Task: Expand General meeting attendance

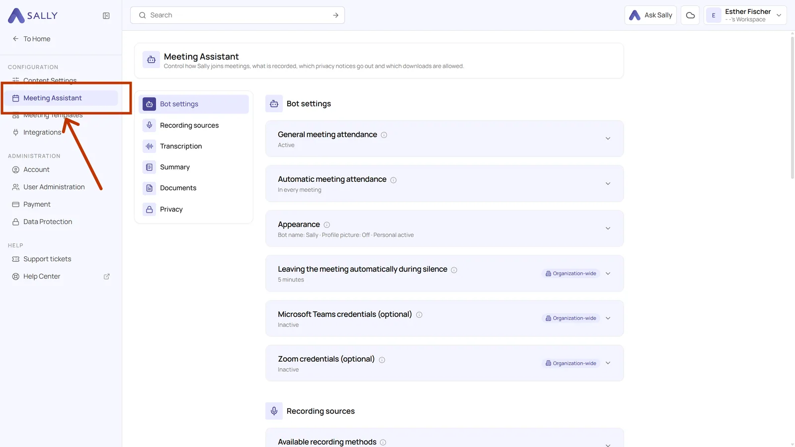Action: point(608,139)
